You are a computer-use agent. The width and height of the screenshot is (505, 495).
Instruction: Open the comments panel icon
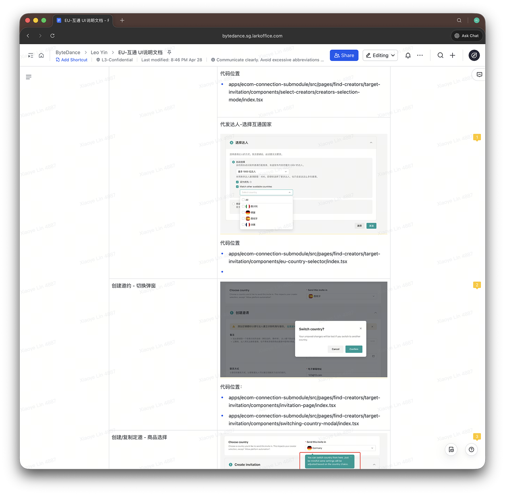click(x=479, y=74)
